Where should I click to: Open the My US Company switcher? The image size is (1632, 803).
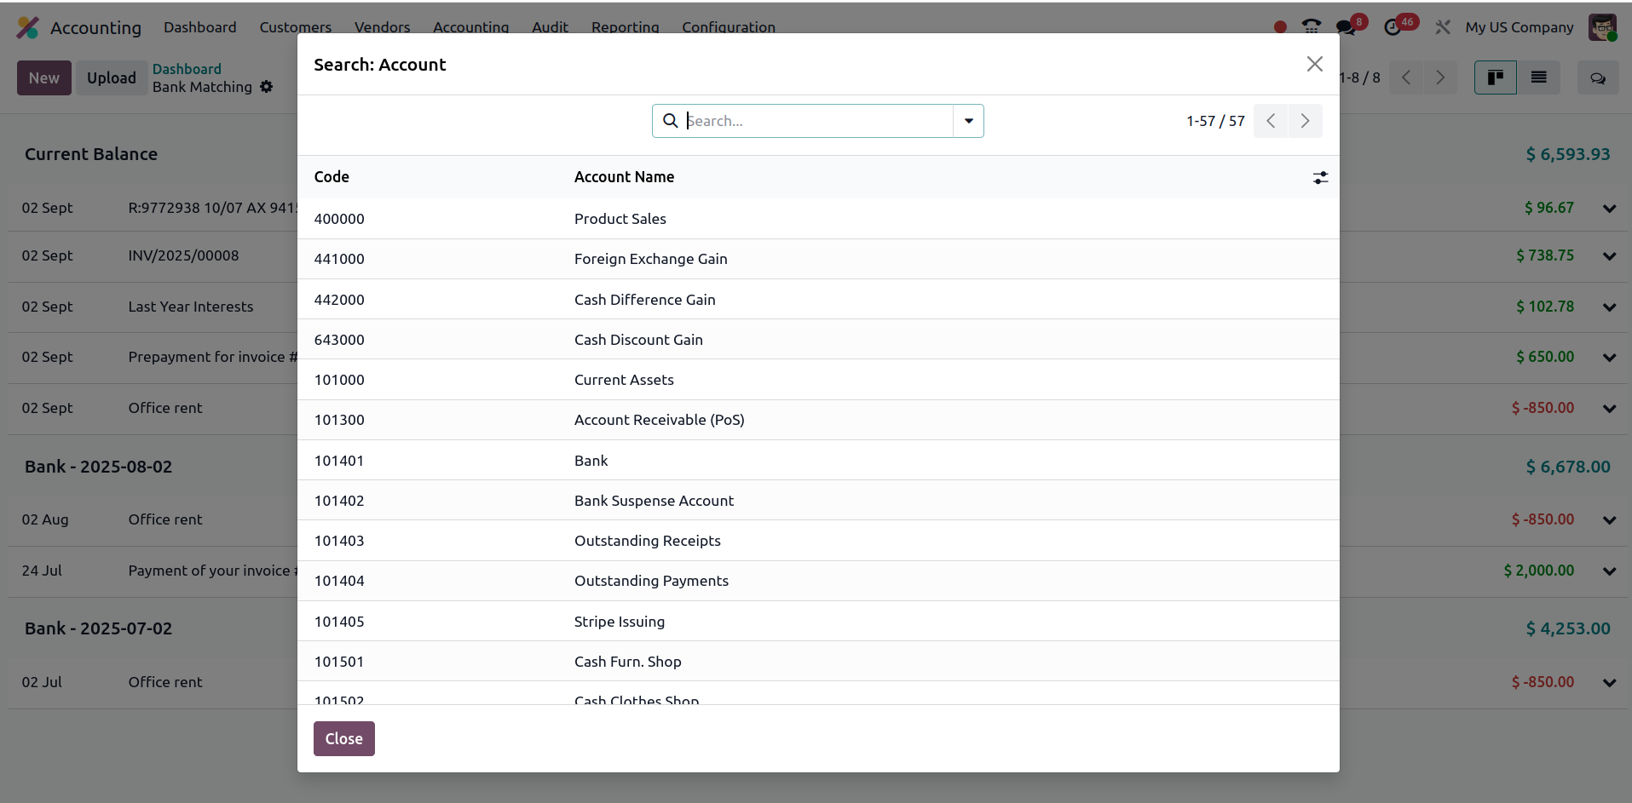click(x=1519, y=27)
